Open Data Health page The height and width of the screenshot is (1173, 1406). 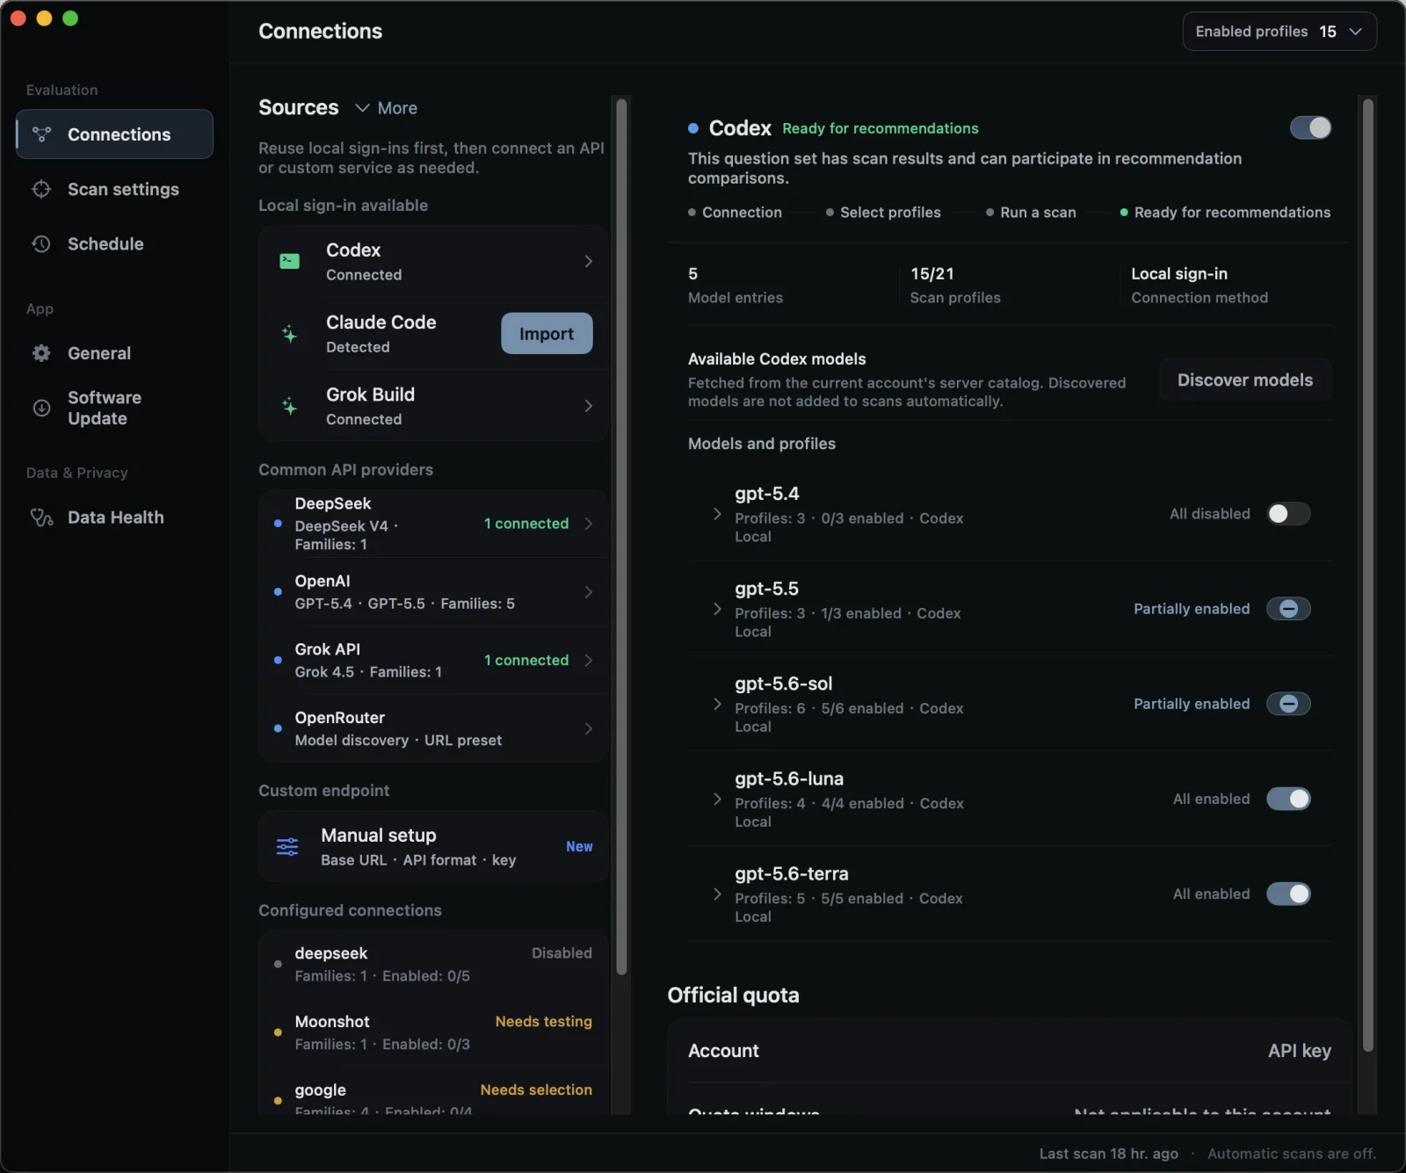click(x=114, y=518)
